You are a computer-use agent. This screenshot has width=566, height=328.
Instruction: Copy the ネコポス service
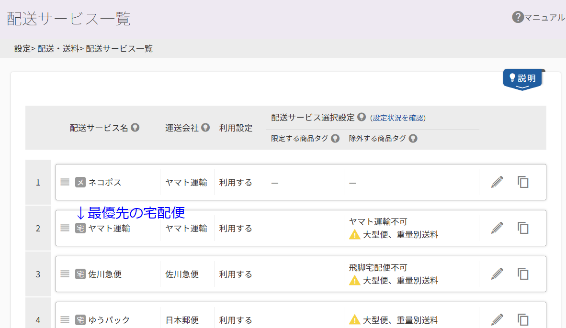(523, 182)
